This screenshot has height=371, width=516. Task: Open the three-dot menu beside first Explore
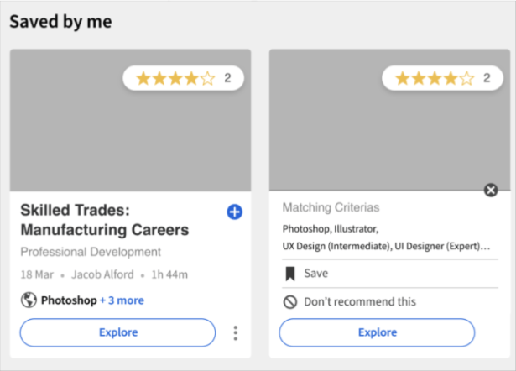tap(235, 333)
